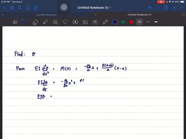Undo the last stroke
Screen dimensions: 186x139
tap(150, 8)
